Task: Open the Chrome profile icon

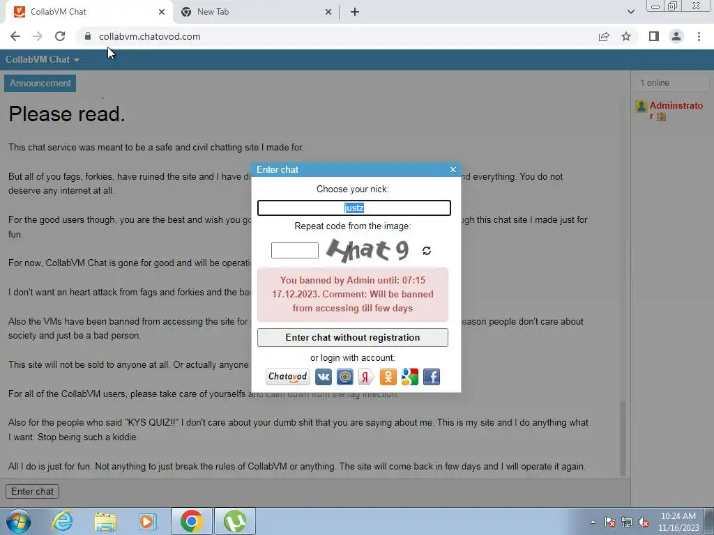Action: coord(676,36)
